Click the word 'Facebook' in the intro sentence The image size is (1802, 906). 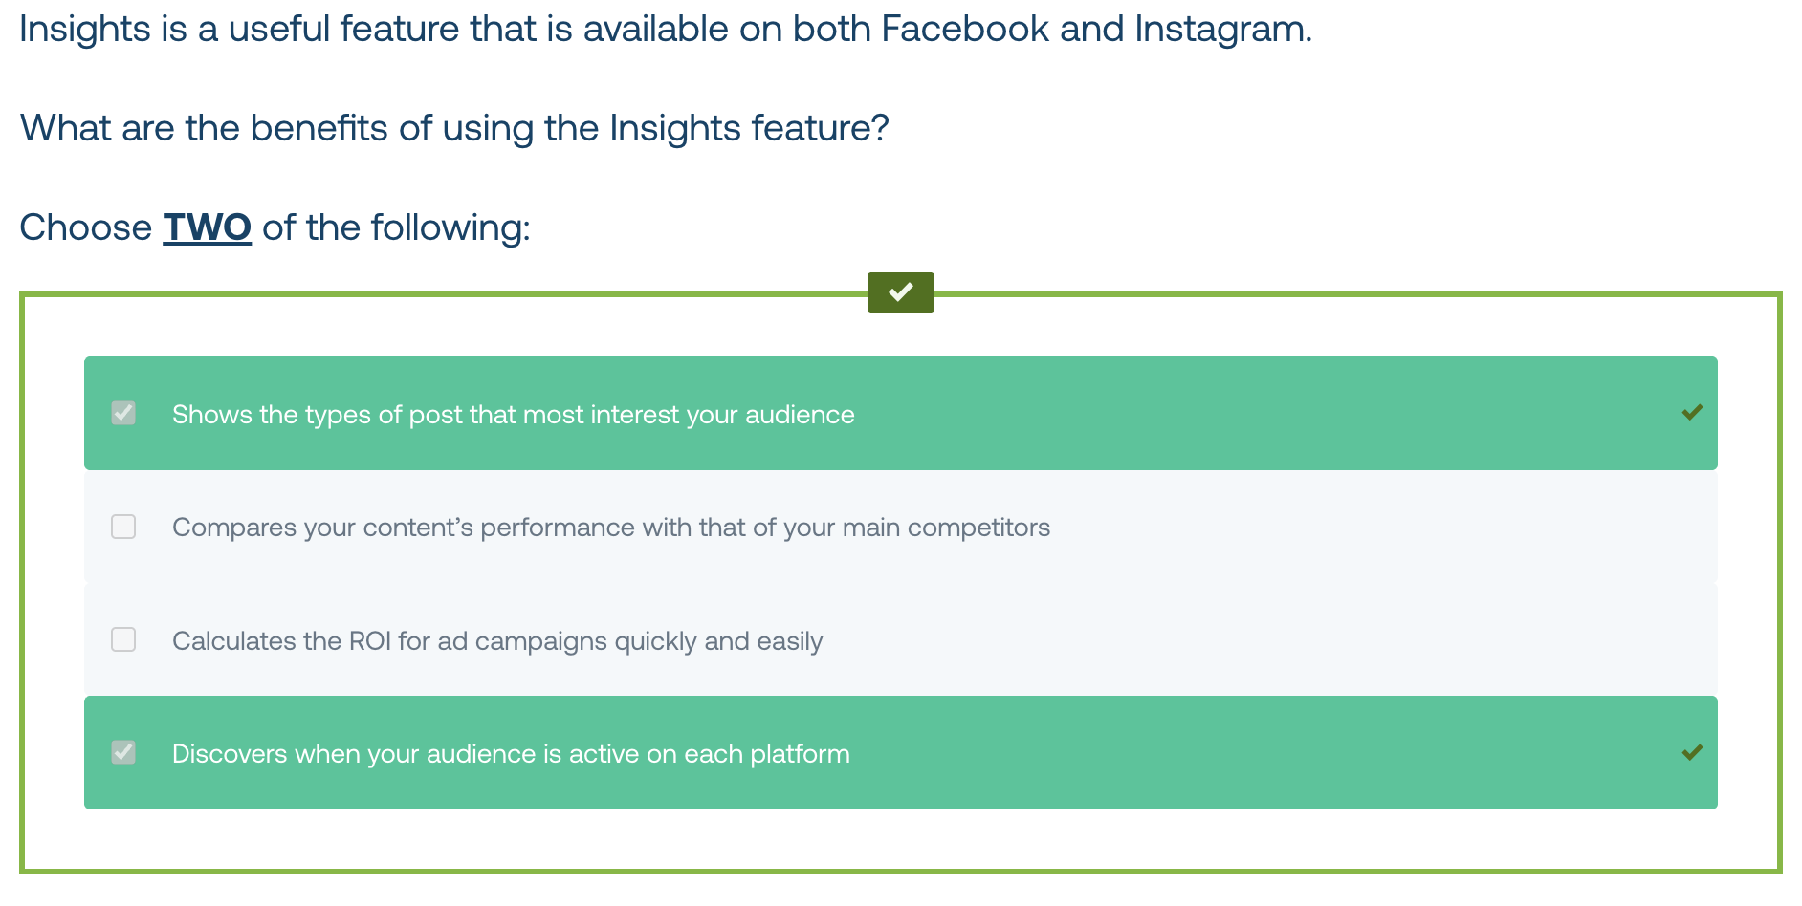tap(965, 29)
